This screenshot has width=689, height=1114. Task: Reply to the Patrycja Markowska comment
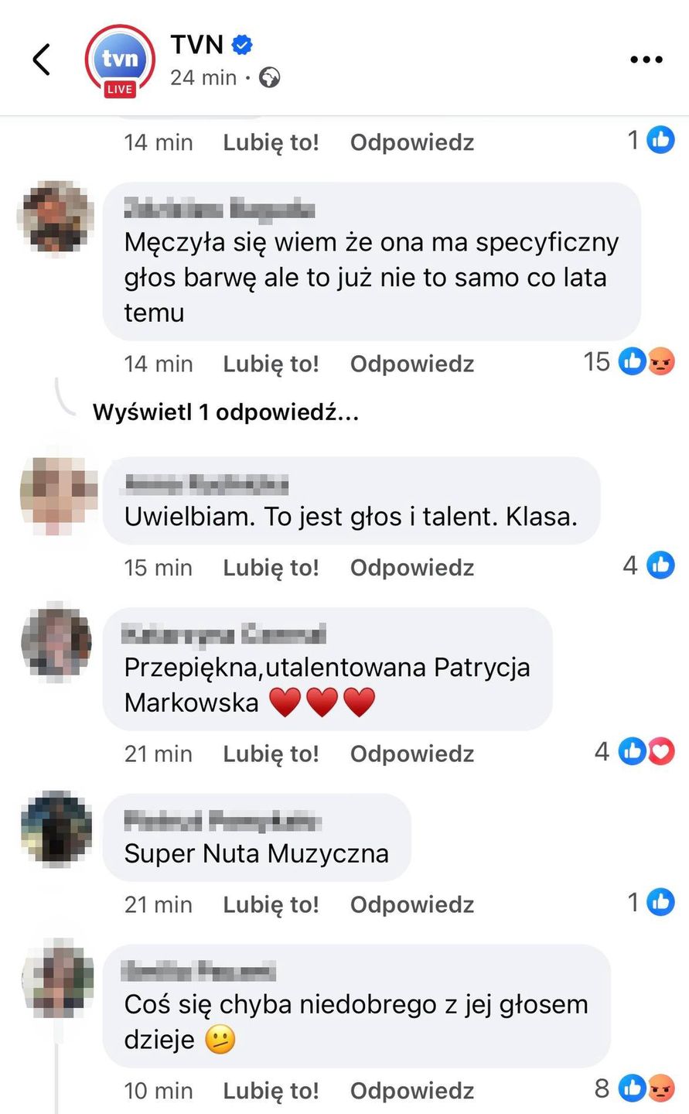[x=412, y=753]
